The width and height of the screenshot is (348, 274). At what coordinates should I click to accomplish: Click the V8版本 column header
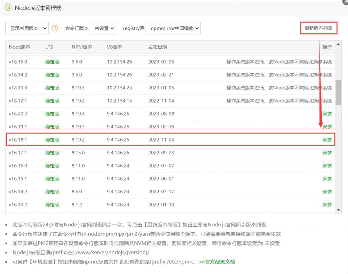pos(114,47)
